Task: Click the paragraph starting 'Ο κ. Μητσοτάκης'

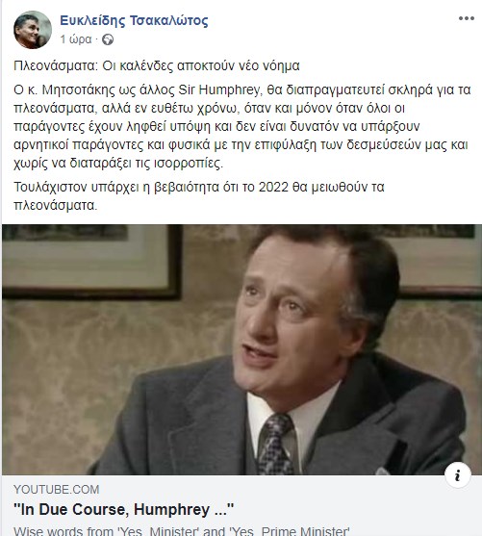Action: coord(242,126)
